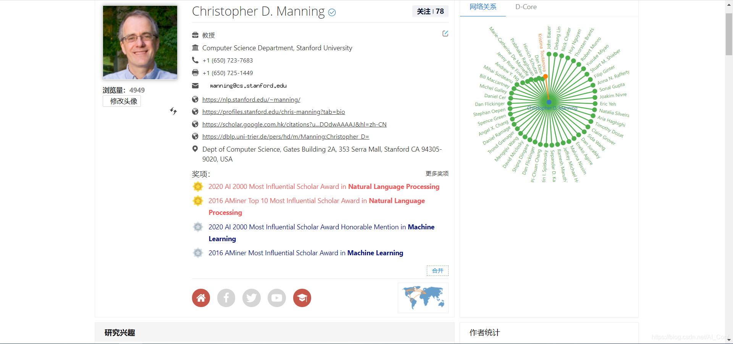This screenshot has height=344, width=733.
Task: Open the dblp.uni-trier.de Manning link
Action: (286, 136)
